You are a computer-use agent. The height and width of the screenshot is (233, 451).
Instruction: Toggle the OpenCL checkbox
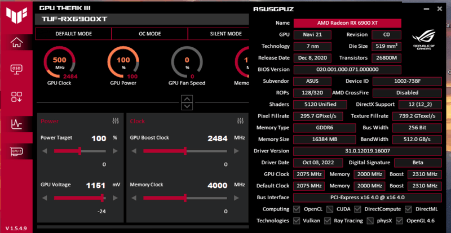coord(297,209)
